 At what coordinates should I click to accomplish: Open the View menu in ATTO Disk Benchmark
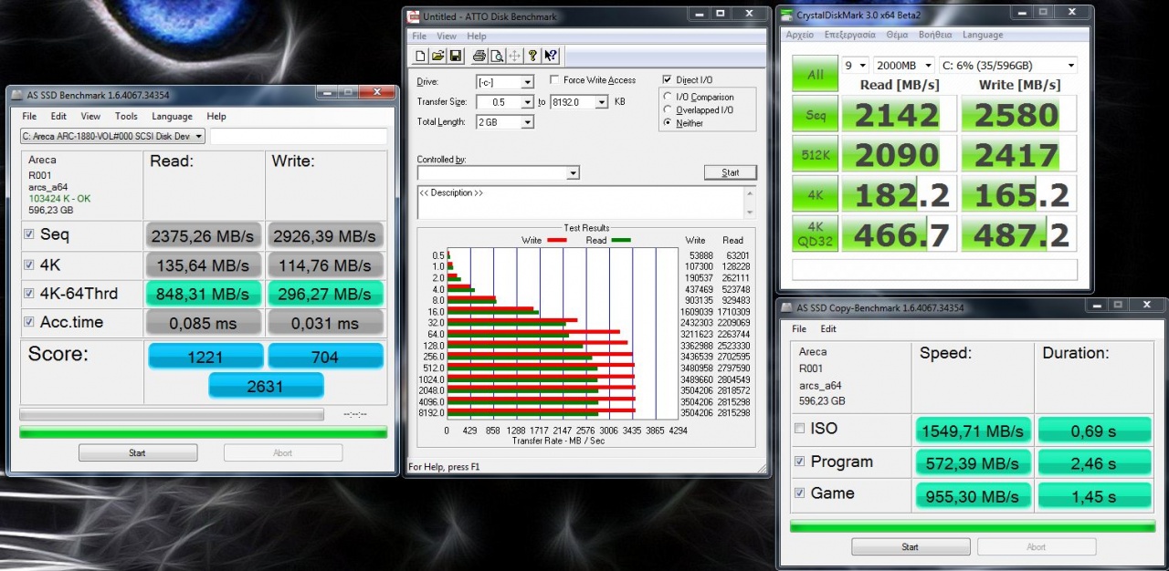pyautogui.click(x=447, y=36)
